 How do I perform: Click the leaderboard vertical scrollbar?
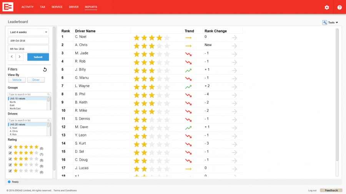pyautogui.click(x=337, y=95)
